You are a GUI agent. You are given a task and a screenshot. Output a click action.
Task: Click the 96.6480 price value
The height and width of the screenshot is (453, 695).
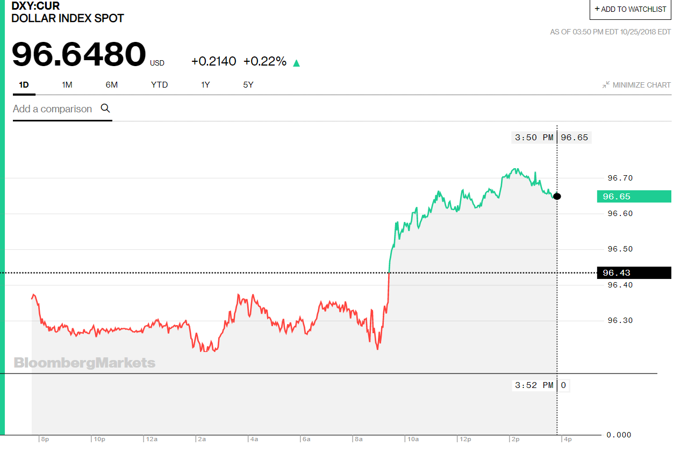pyautogui.click(x=79, y=55)
